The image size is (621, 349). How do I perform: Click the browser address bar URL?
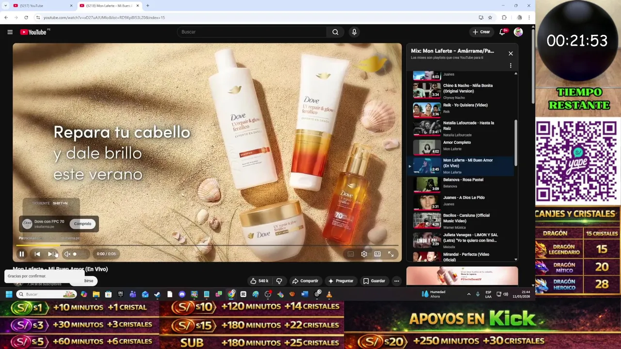pyautogui.click(x=104, y=17)
